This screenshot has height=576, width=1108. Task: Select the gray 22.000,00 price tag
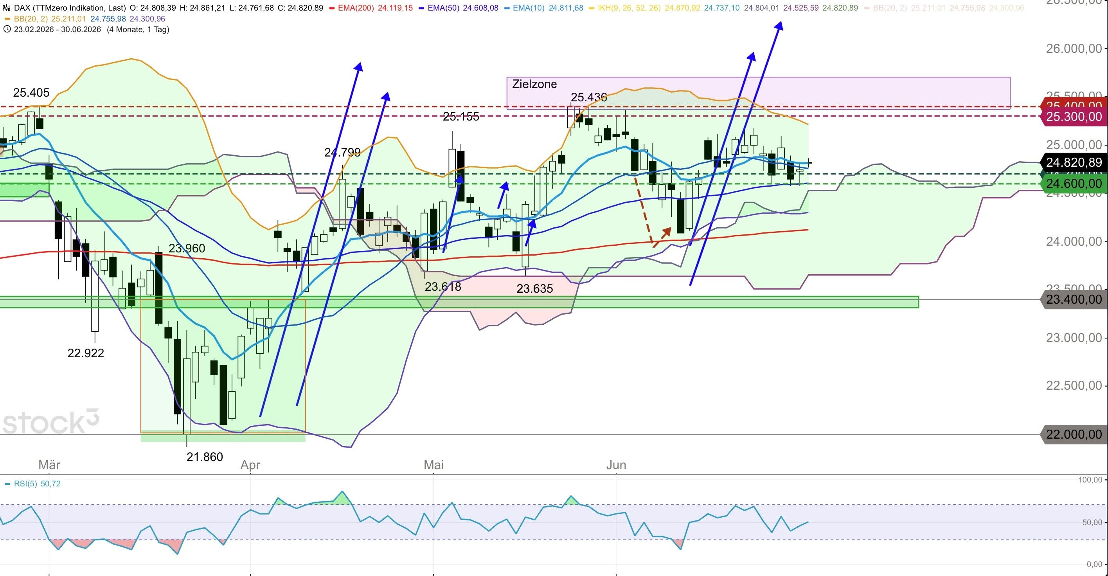(1074, 434)
